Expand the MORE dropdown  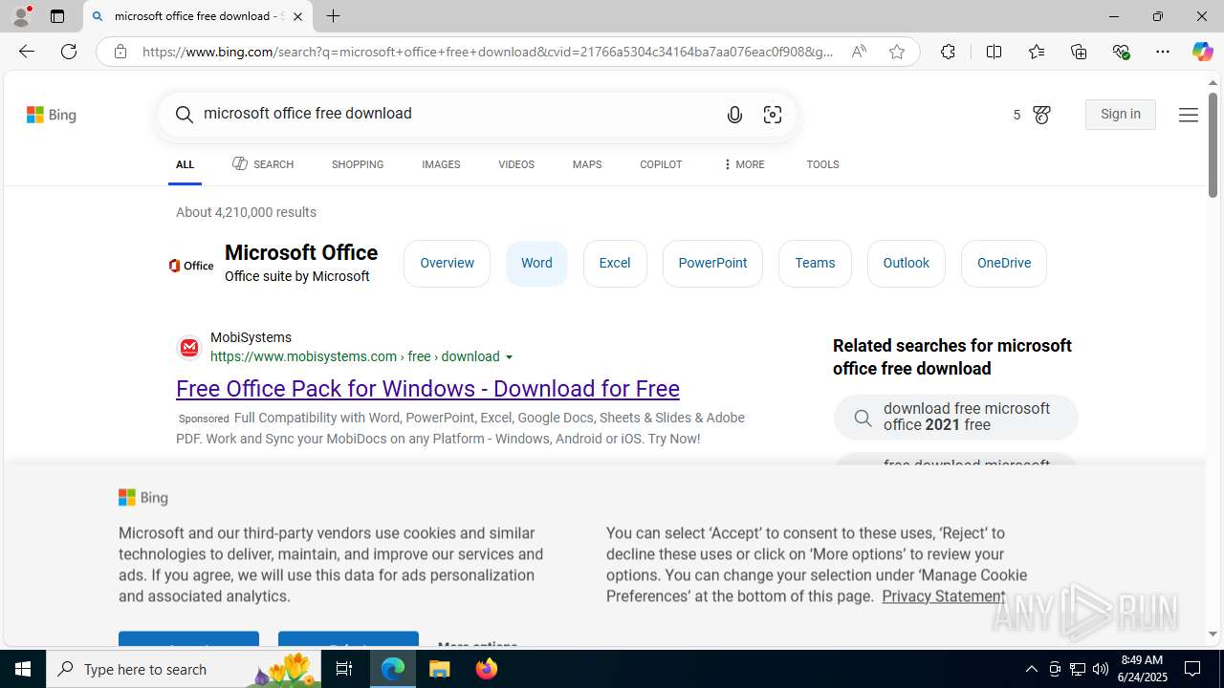[743, 164]
